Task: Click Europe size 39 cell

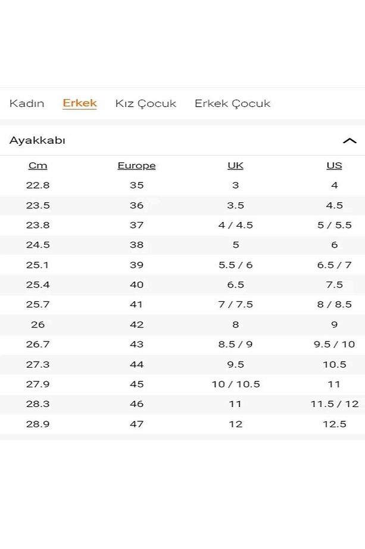Action: pyautogui.click(x=136, y=265)
